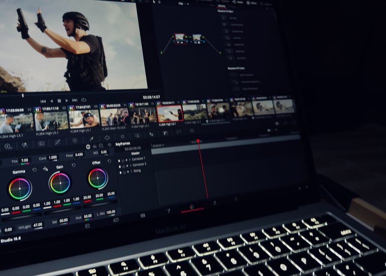
Task: Reset the Offset wheel
Action: [109, 161]
